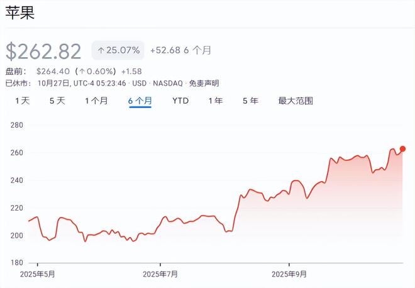Click the 2025年7月 axis label
This screenshot has height=288, width=415.
pyautogui.click(x=160, y=274)
